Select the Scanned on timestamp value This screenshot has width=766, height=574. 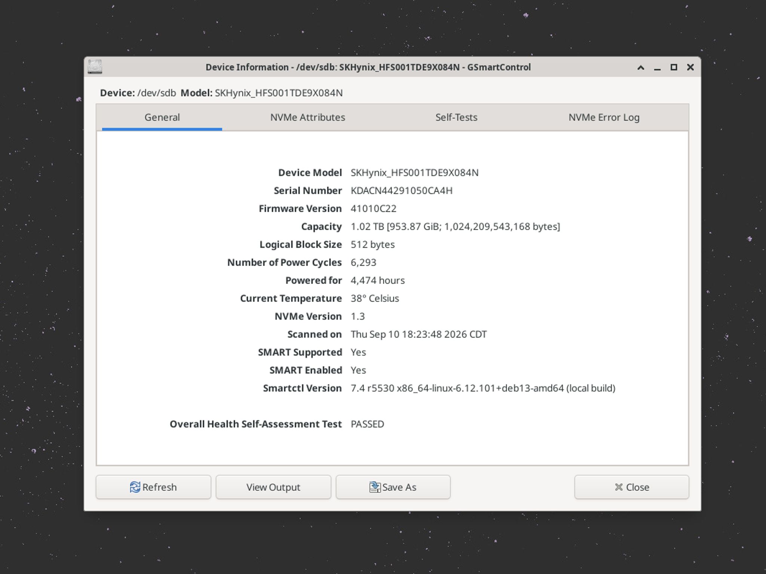419,334
